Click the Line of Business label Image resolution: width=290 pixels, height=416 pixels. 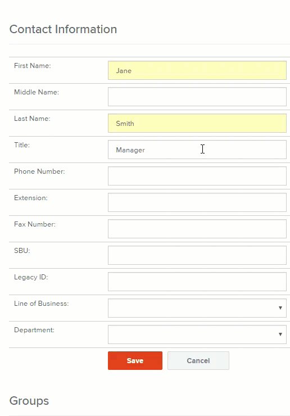(x=42, y=304)
